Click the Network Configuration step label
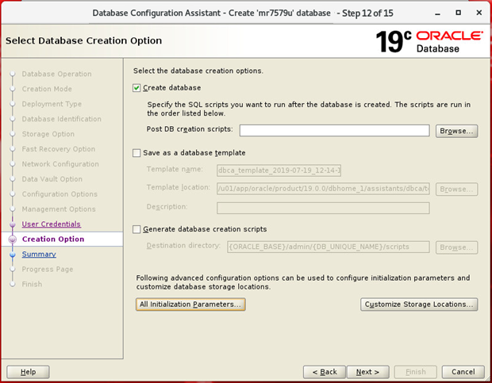 (x=60, y=164)
